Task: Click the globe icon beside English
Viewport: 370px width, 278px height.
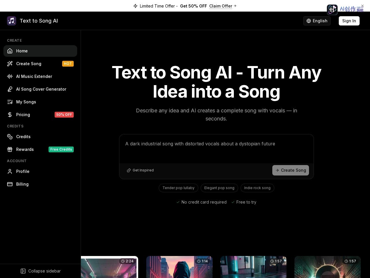Action: tap(309, 21)
